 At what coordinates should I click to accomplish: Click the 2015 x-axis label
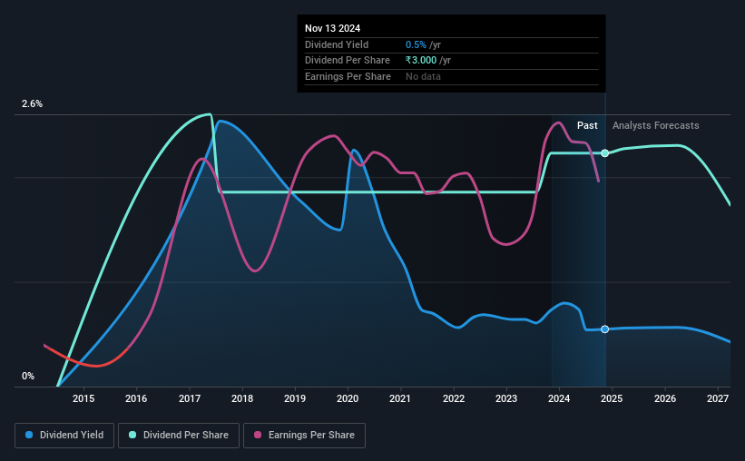(83, 398)
